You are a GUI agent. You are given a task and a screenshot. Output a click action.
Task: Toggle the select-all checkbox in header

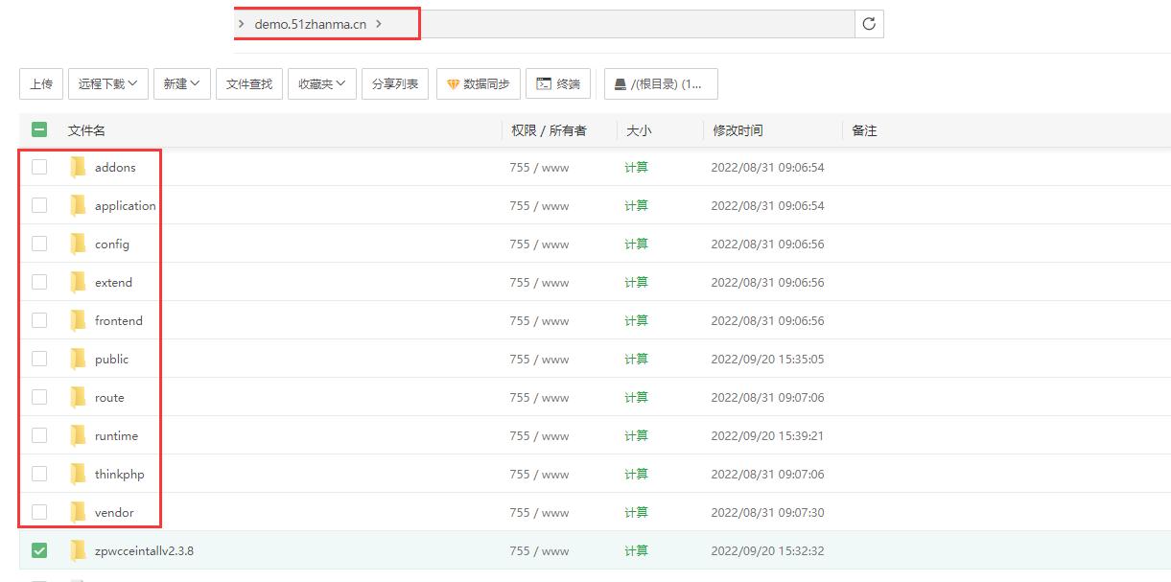tap(39, 130)
